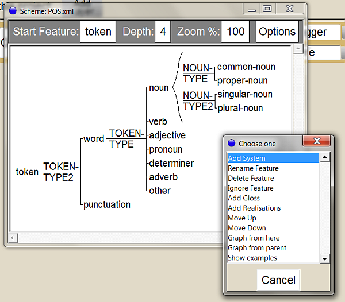Select the determiner feature
The height and width of the screenshot is (302, 345).
[x=171, y=163]
